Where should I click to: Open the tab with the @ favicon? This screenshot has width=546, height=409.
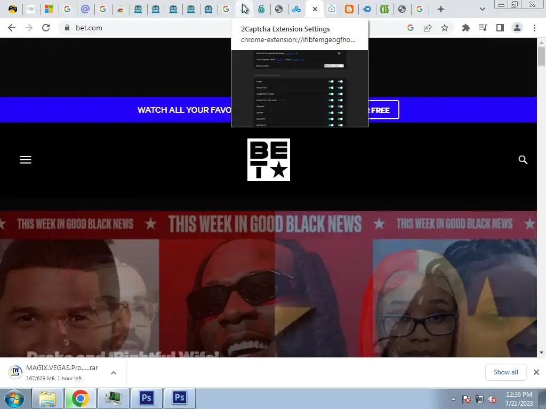85,9
